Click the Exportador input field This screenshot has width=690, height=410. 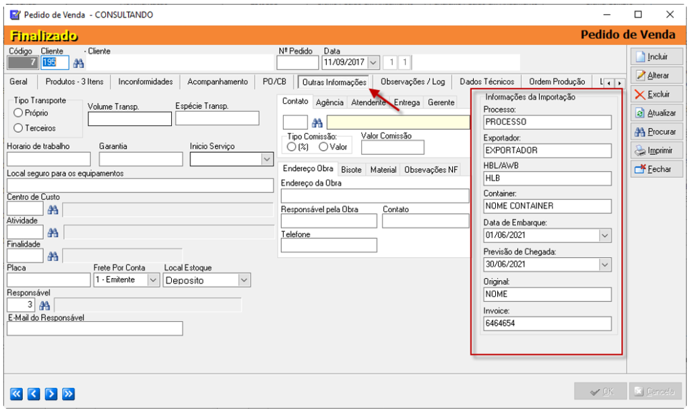[547, 151]
